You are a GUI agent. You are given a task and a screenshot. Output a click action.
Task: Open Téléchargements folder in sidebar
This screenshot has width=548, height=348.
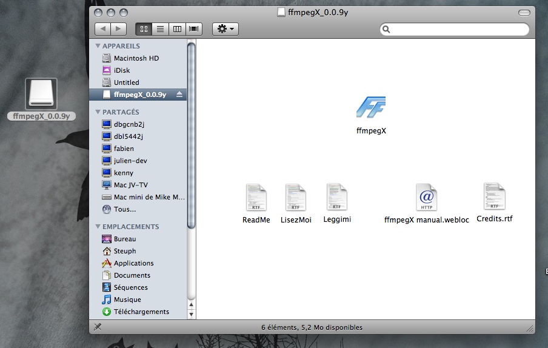[x=141, y=312]
